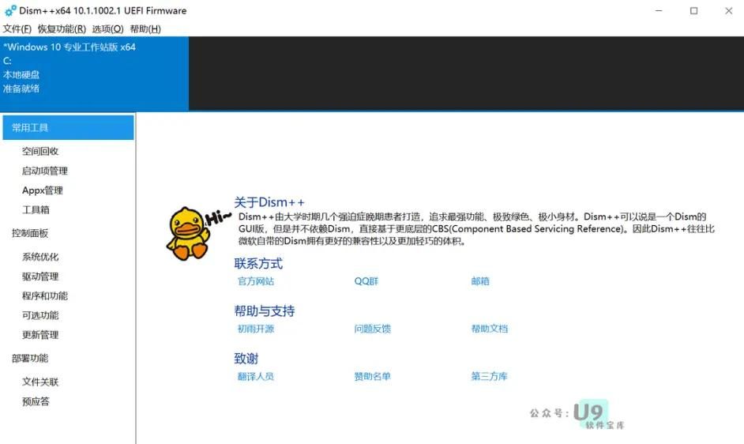Click the 翻译人员 link
The image size is (744, 444).
click(256, 377)
